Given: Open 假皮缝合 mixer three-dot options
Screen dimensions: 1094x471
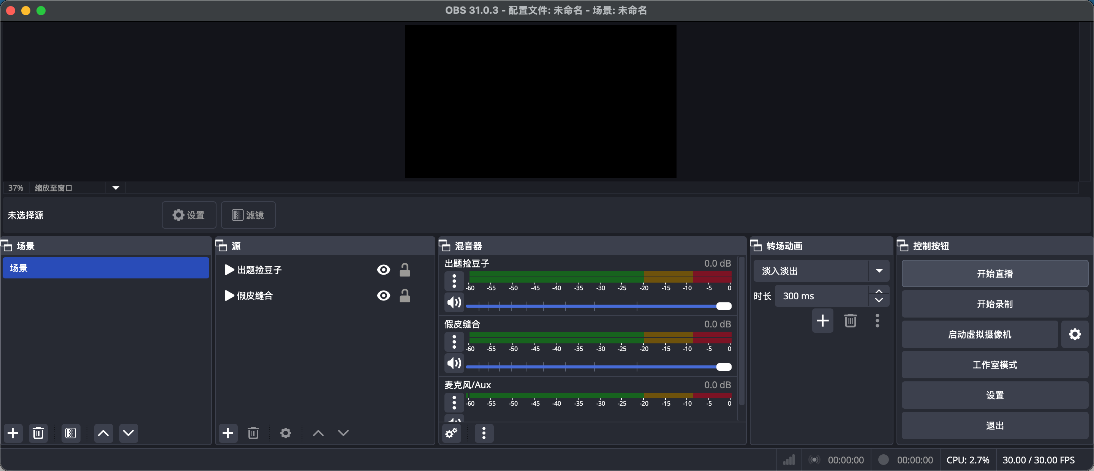Looking at the screenshot, I should pyautogui.click(x=454, y=341).
